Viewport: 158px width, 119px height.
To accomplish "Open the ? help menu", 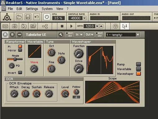I will [68, 9].
